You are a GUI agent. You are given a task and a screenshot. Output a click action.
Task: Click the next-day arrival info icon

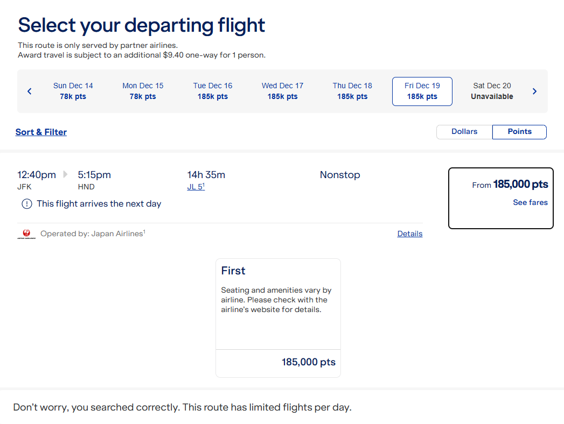tap(26, 204)
